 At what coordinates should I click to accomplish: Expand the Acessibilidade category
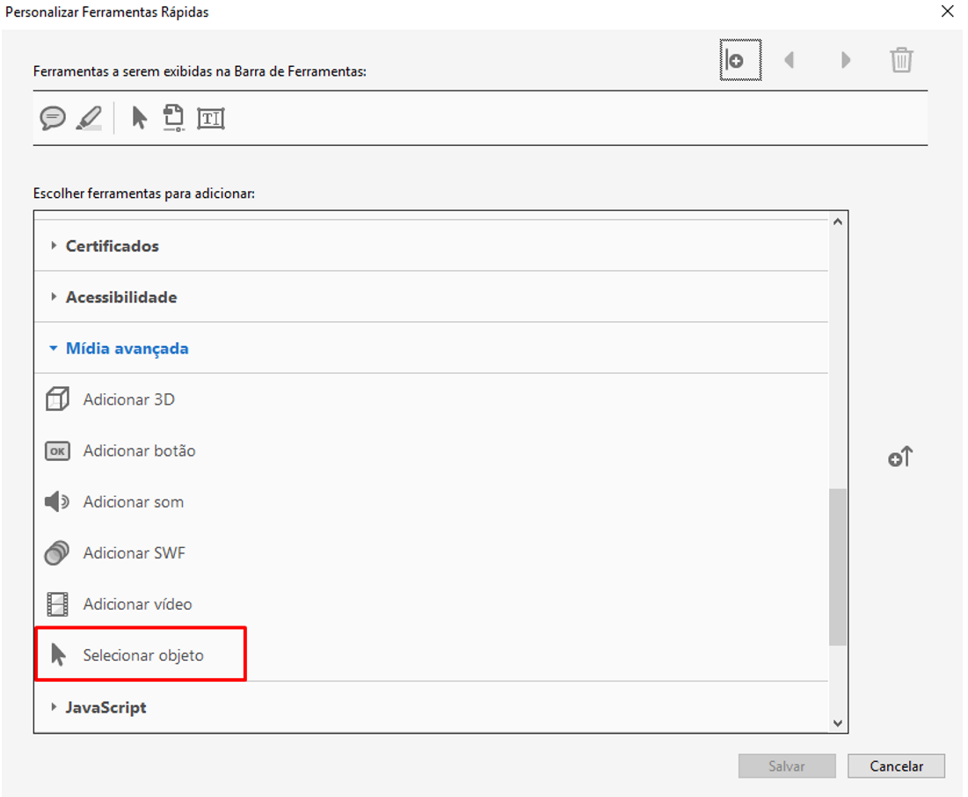[x=120, y=297]
